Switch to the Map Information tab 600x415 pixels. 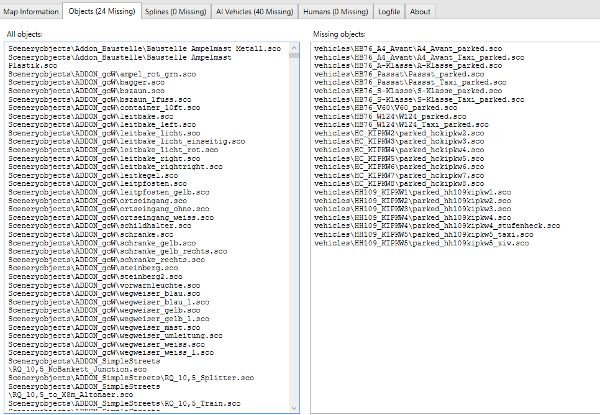(x=31, y=11)
